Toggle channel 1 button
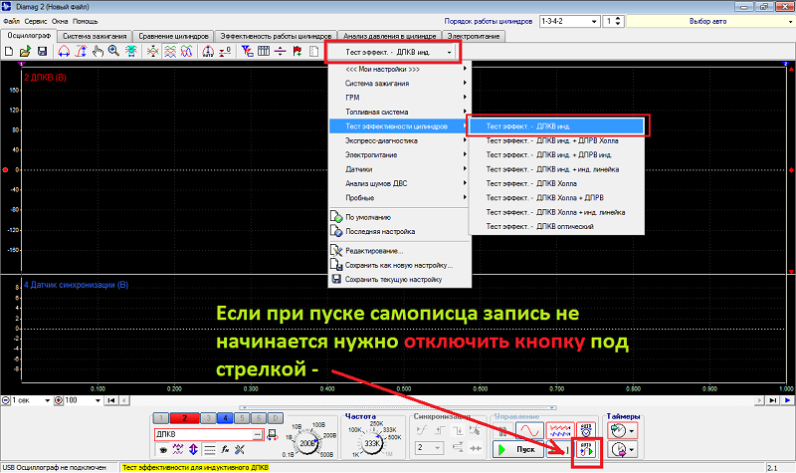796x473 pixels. click(161, 418)
